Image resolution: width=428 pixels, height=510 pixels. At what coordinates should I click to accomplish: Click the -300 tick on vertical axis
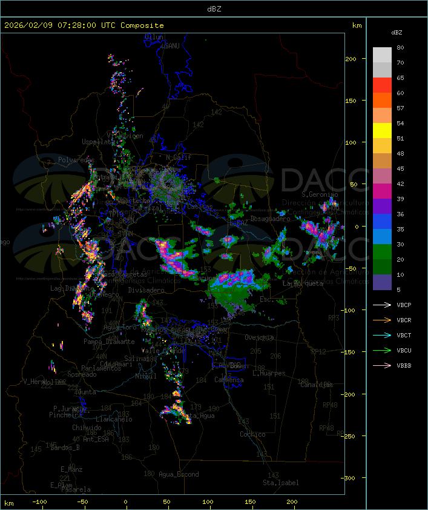coord(347,478)
